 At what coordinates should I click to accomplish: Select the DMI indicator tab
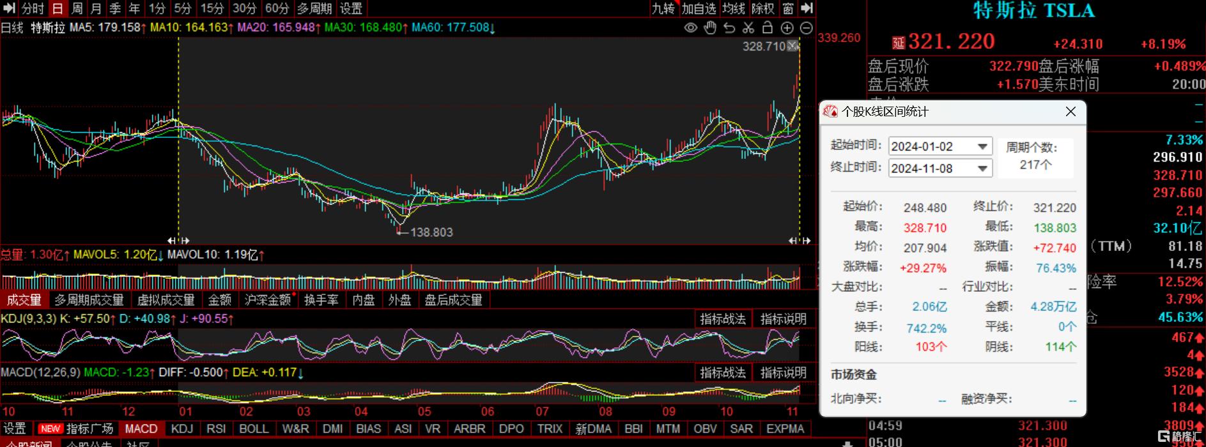click(332, 428)
